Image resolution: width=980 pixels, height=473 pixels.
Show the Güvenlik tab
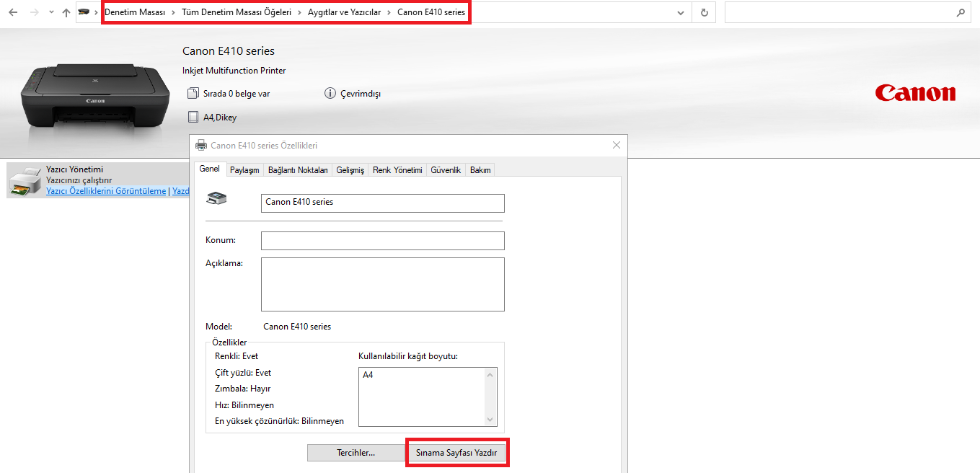coord(446,170)
